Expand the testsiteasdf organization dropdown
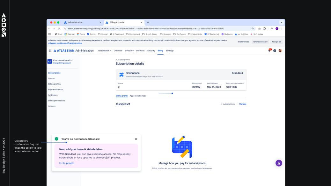 [105, 51]
